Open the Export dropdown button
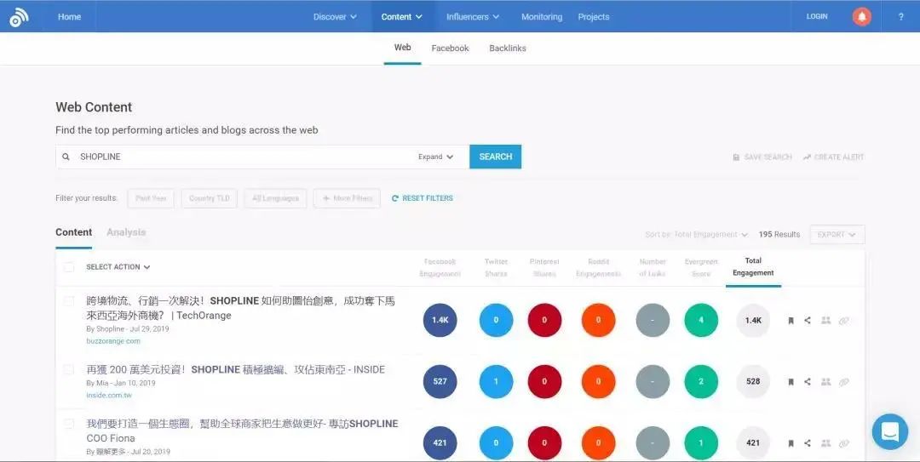Image resolution: width=920 pixels, height=462 pixels. tap(837, 235)
